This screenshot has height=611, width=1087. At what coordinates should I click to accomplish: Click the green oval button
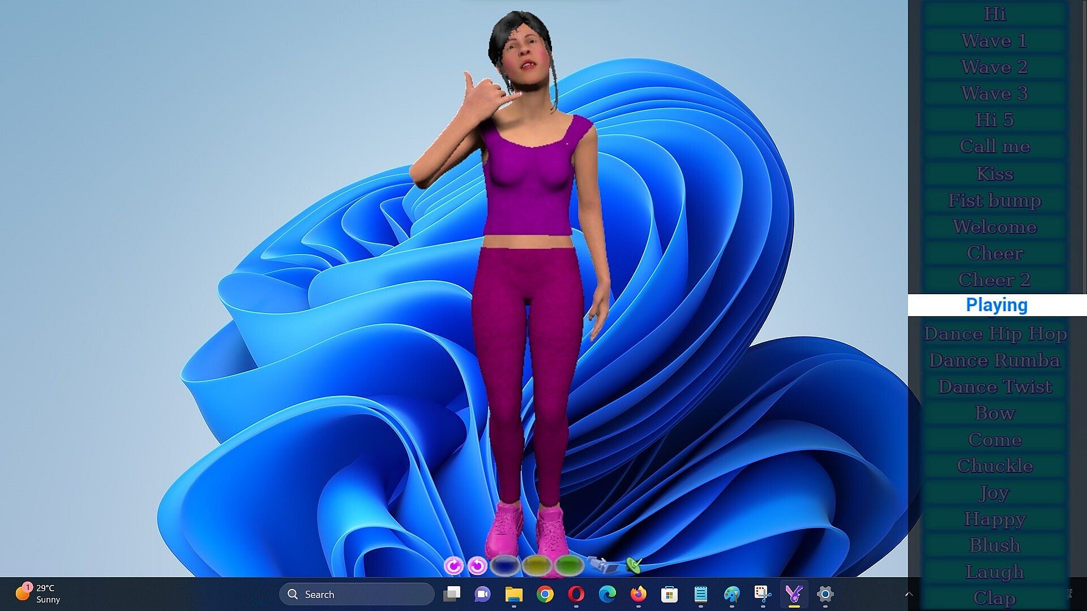coord(568,565)
